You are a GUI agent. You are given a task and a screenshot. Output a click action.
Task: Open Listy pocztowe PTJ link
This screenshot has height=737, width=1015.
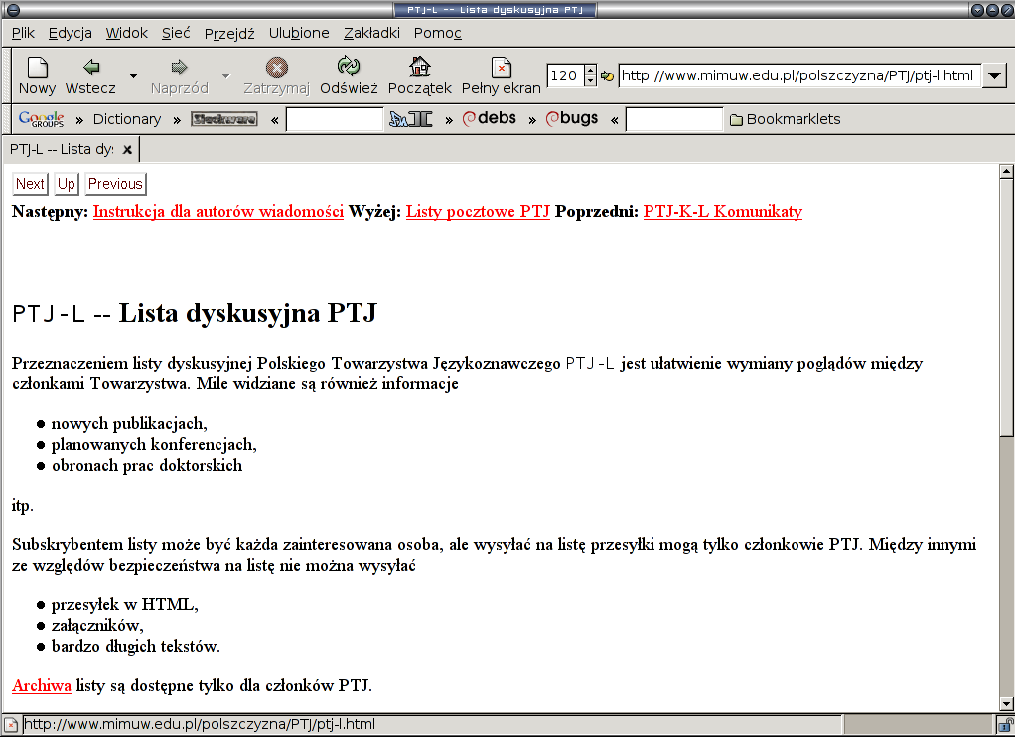click(x=478, y=212)
